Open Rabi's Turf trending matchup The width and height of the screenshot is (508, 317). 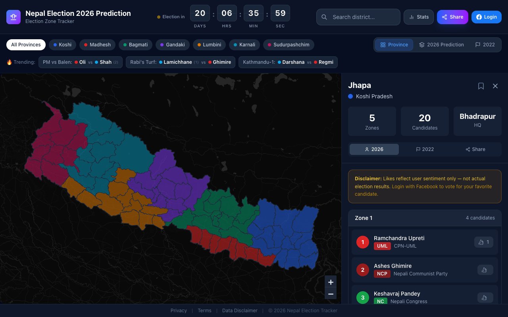tap(181, 62)
